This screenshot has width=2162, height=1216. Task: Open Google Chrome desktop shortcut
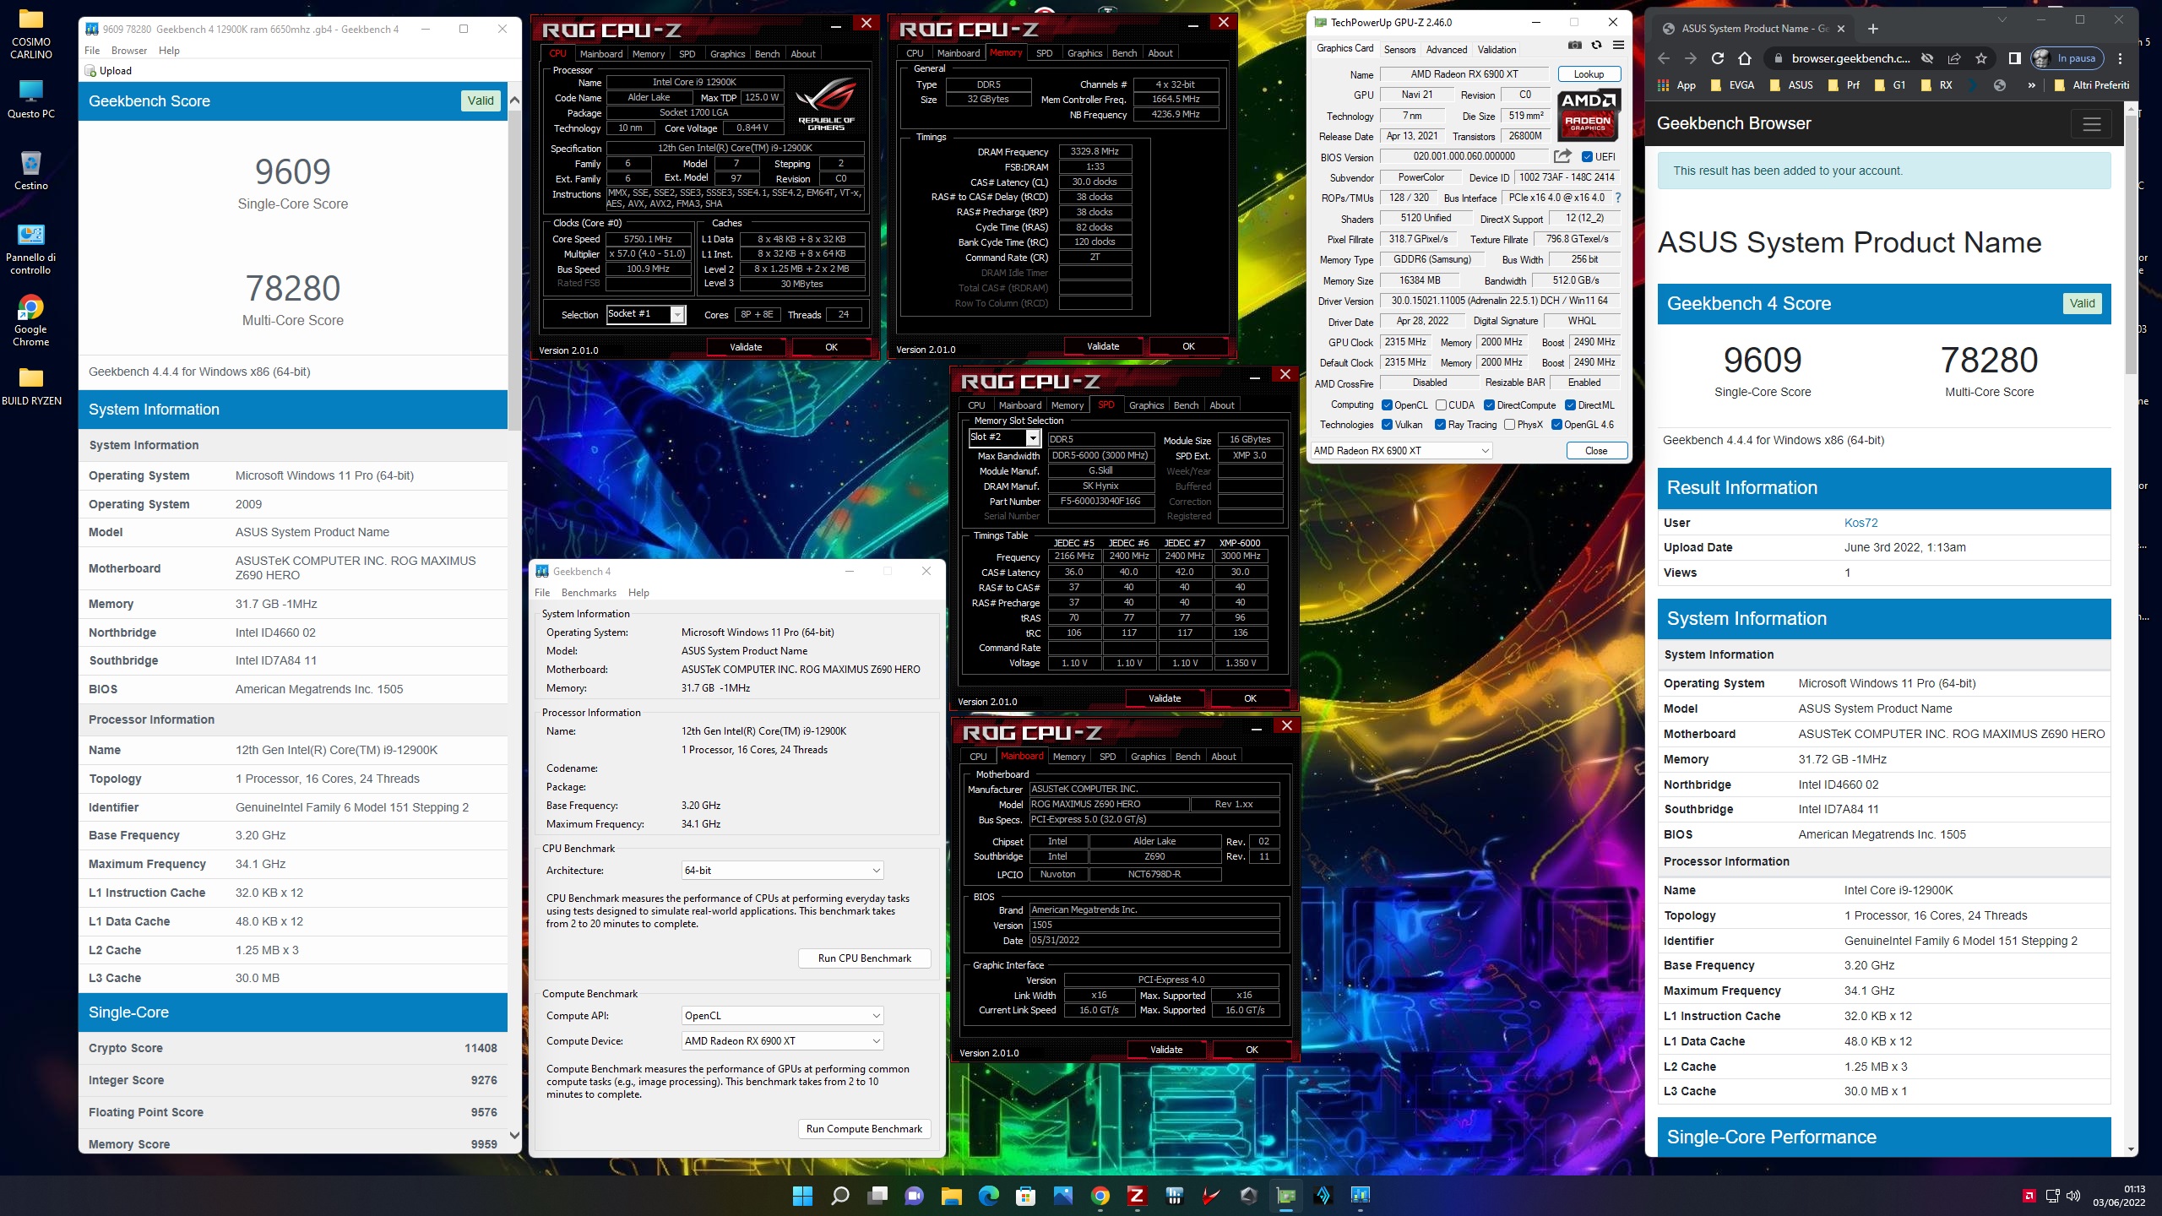[x=31, y=321]
